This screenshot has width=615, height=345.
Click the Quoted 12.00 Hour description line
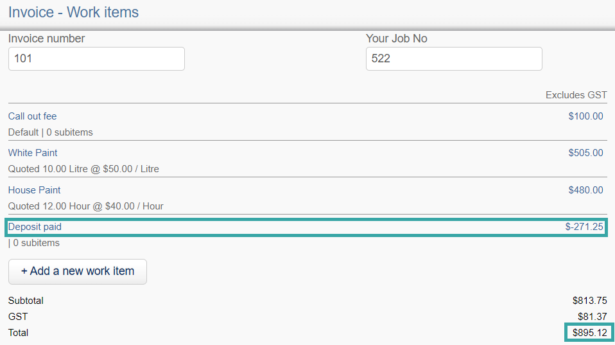pyautogui.click(x=86, y=206)
